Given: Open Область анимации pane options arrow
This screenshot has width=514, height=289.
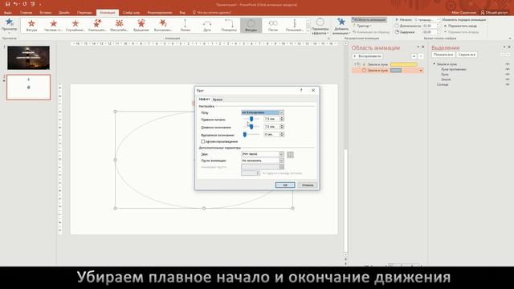Looking at the screenshot, I should 418,47.
